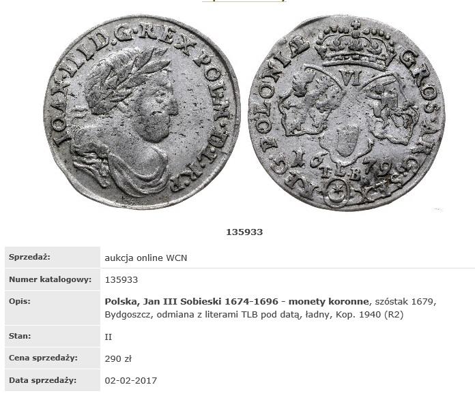Click the coin obverse portrait image
This screenshot has width=475, height=402.
pyautogui.click(x=142, y=112)
